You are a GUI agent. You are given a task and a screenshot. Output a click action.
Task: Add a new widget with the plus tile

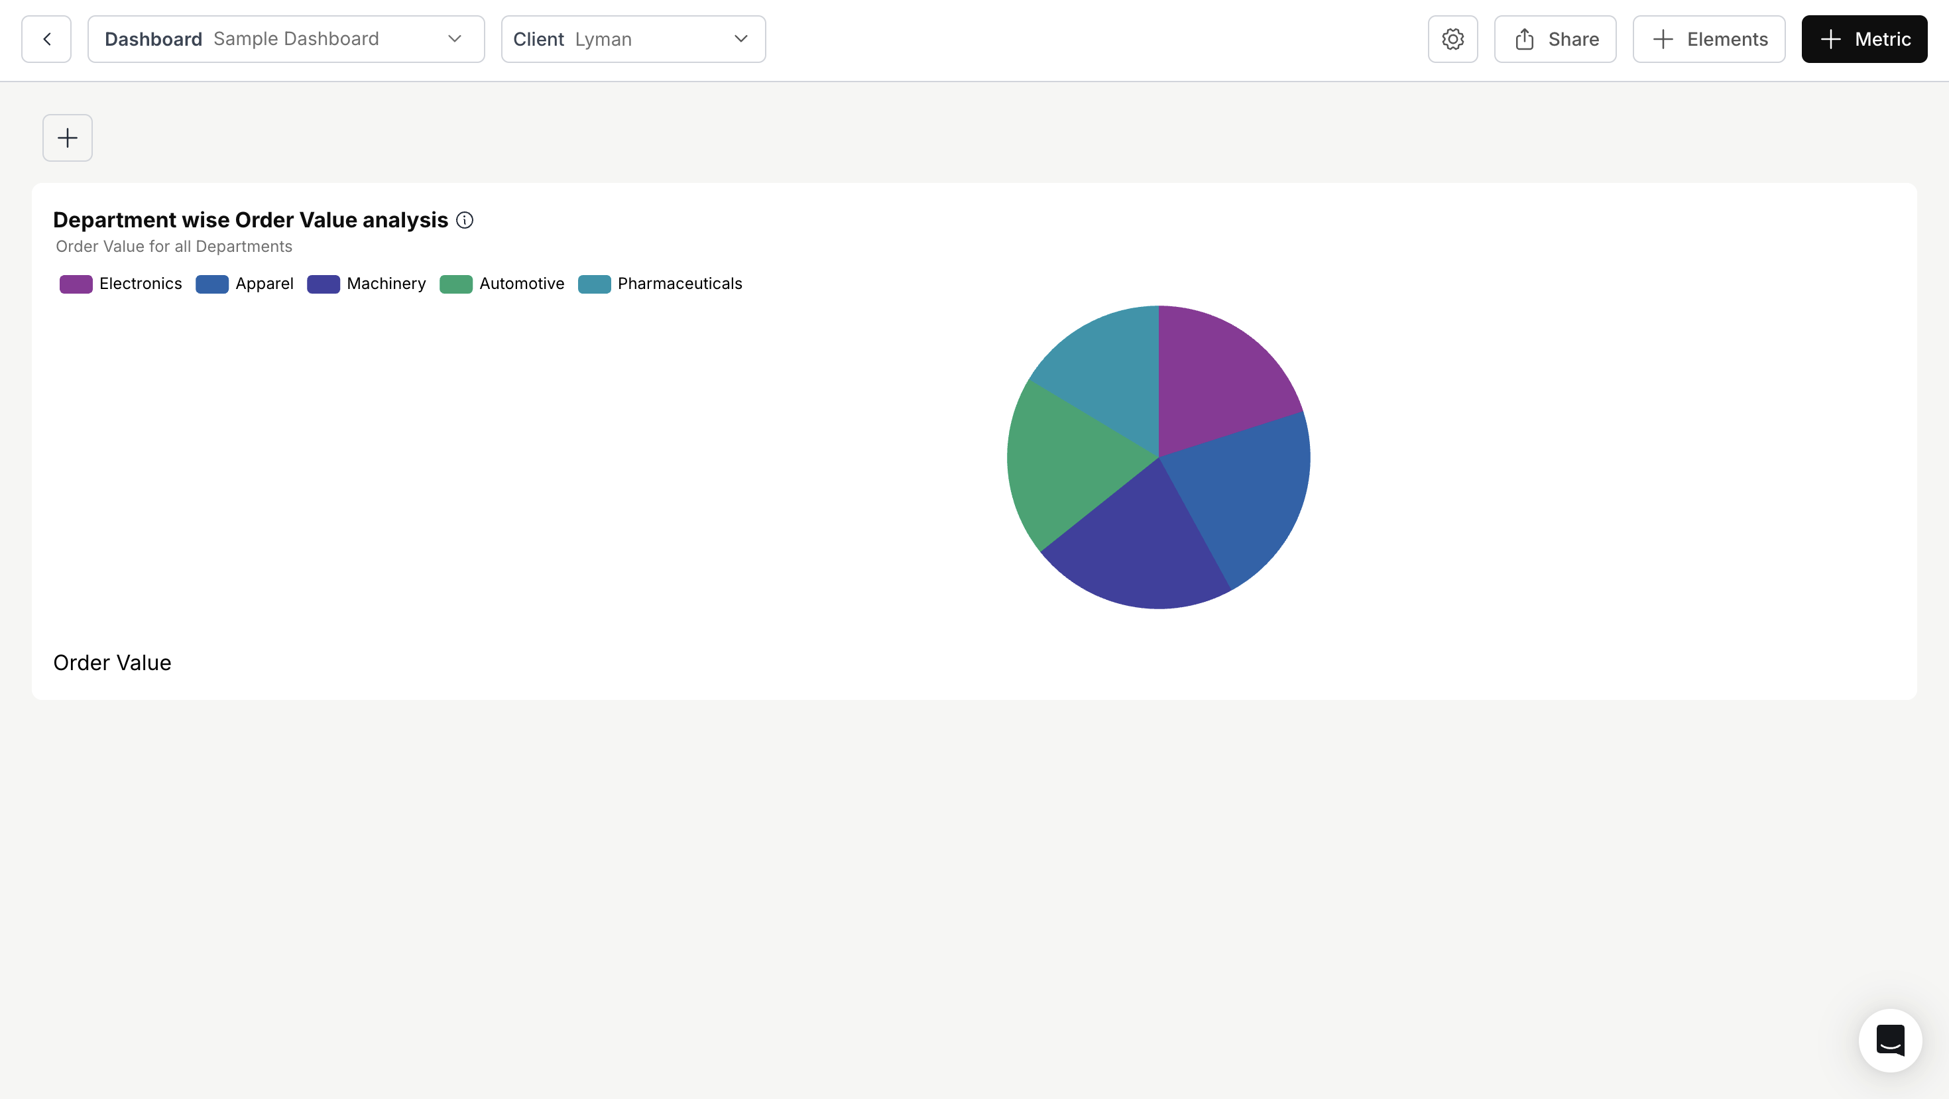click(x=66, y=138)
